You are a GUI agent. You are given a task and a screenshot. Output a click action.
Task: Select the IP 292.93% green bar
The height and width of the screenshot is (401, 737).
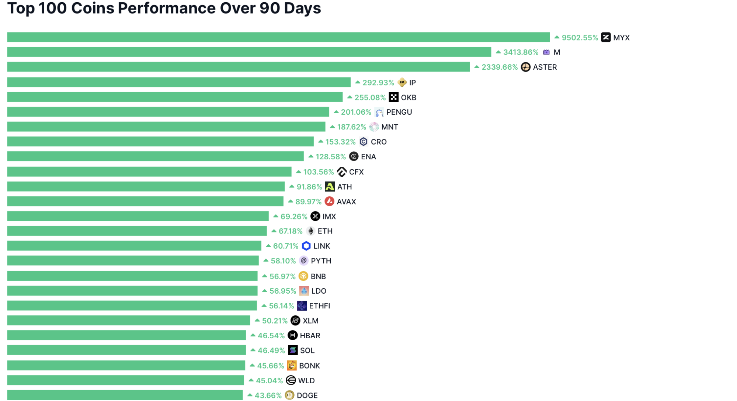pos(179,82)
